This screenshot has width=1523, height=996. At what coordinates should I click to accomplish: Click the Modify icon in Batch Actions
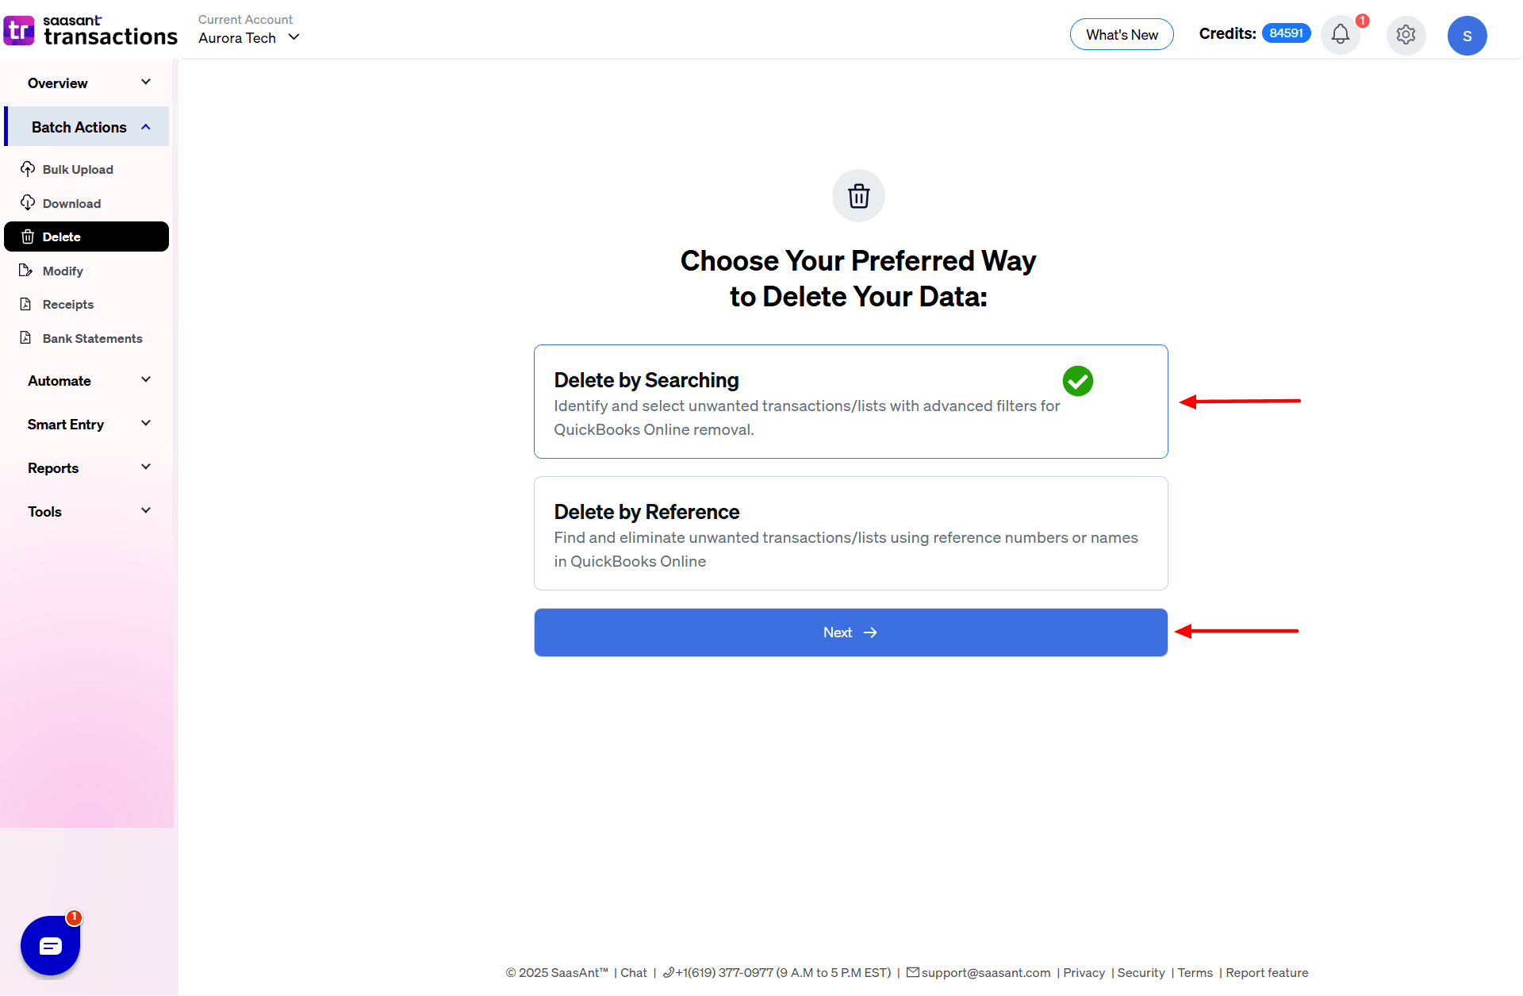(x=28, y=271)
